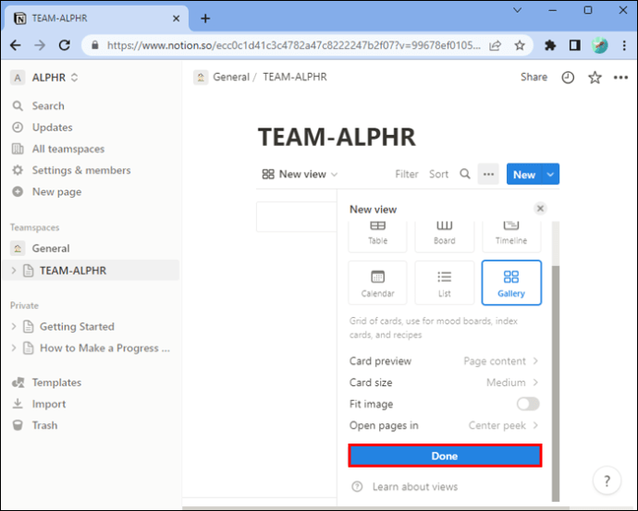Click the page history clock icon
The image size is (638, 511).
[x=568, y=78]
